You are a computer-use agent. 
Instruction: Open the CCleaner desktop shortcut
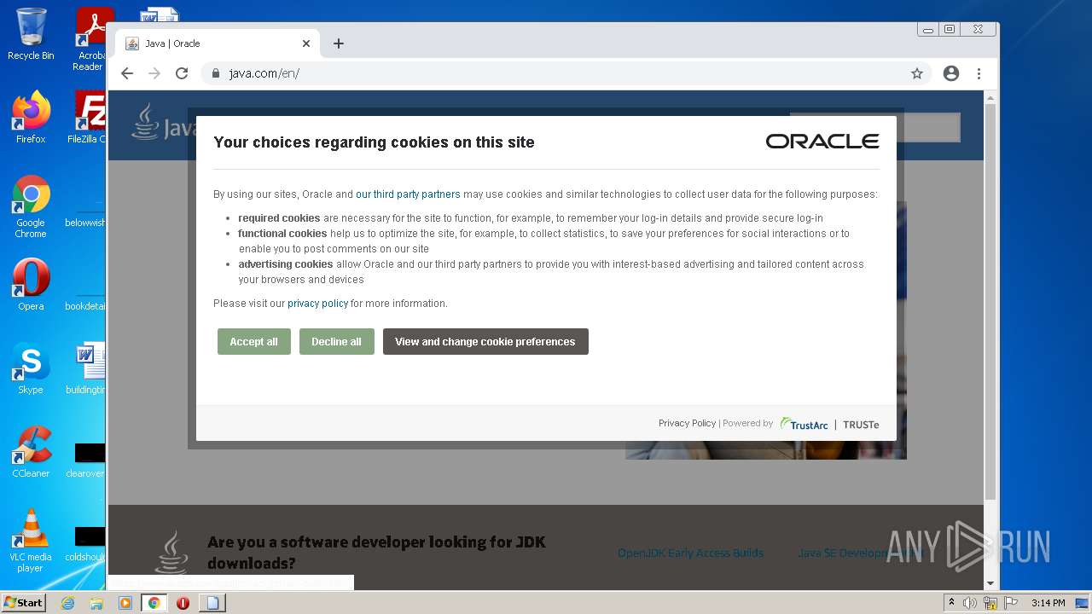31,452
